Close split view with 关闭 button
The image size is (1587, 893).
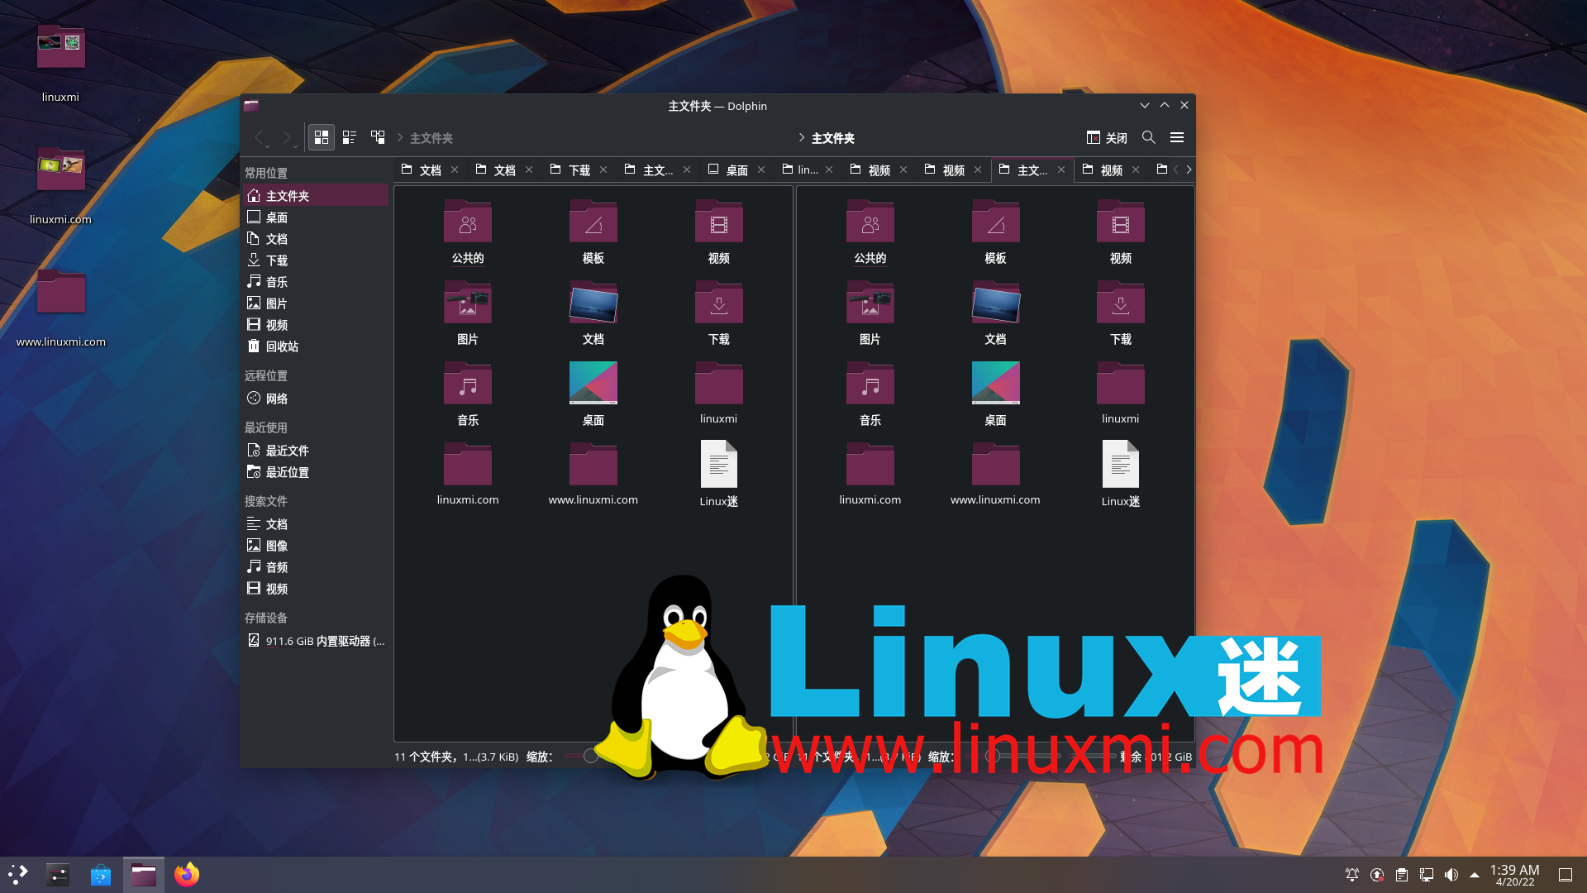pos(1107,137)
